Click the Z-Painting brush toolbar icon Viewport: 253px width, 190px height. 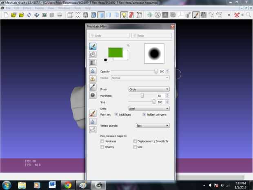(x=196, y=15)
